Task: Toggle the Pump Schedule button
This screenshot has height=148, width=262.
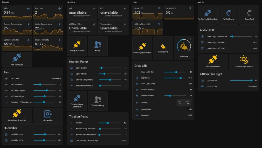Action: 77,46
